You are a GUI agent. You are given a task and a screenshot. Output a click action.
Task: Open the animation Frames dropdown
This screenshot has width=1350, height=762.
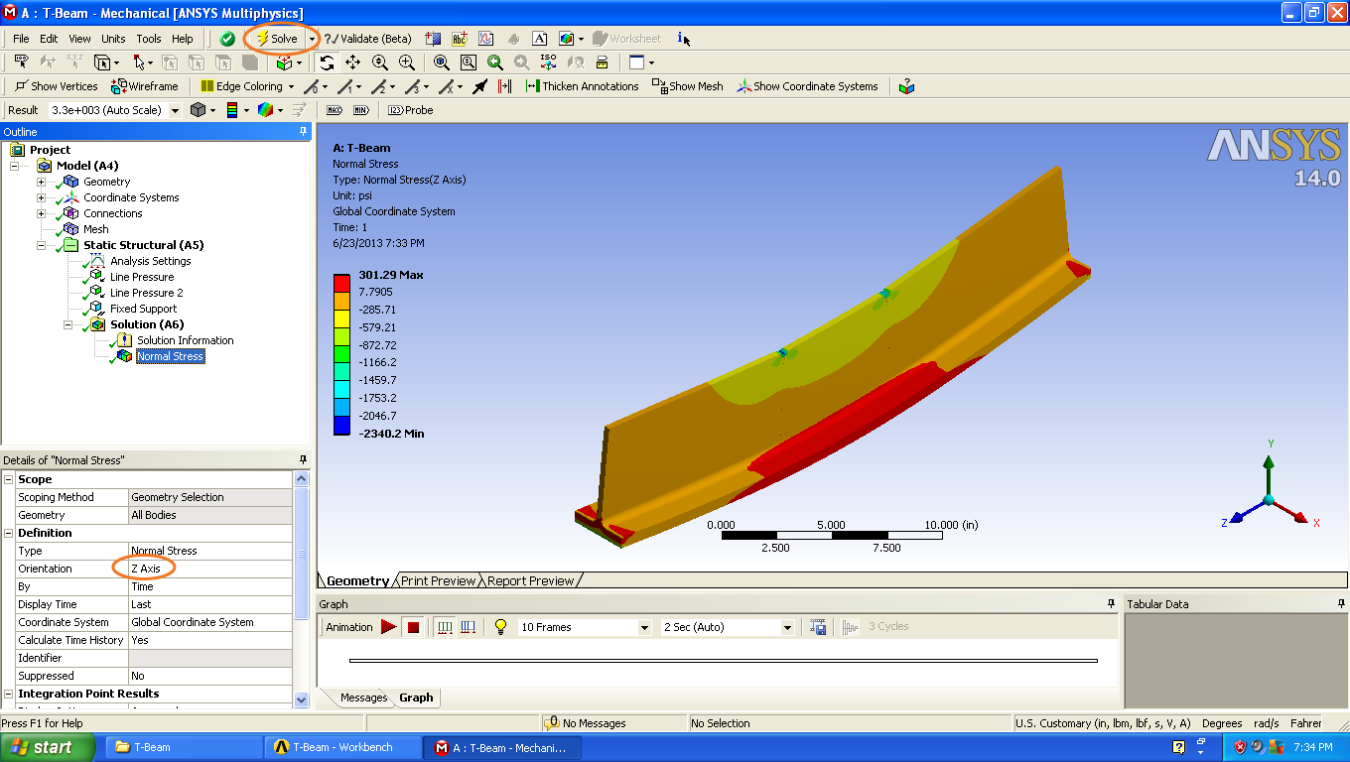coord(644,627)
